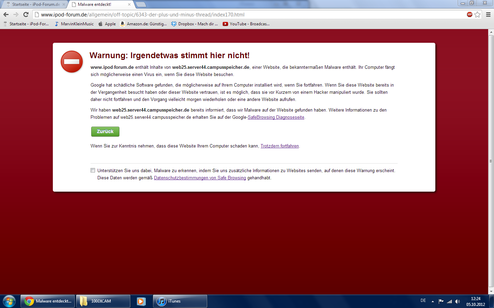494x308 pixels.
Task: Click the volume speaker tray icon
Action: pos(457,301)
